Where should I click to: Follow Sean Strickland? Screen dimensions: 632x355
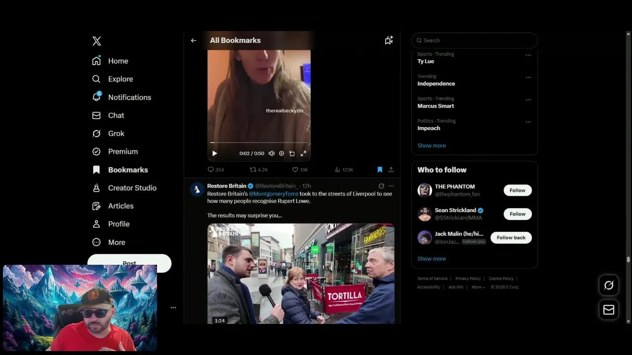pyautogui.click(x=517, y=214)
